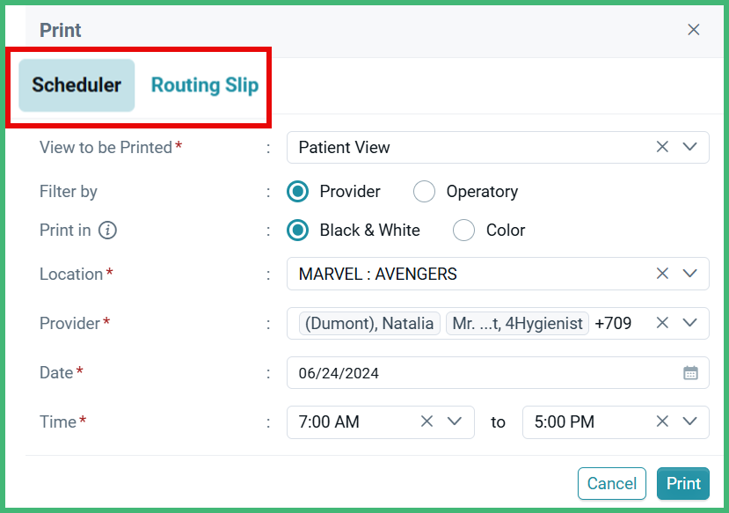
Task: Switch to the Routing Slip tab
Action: point(204,85)
